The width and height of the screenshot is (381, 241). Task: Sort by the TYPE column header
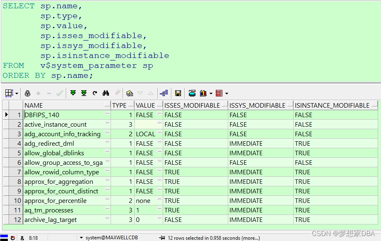(x=123, y=106)
